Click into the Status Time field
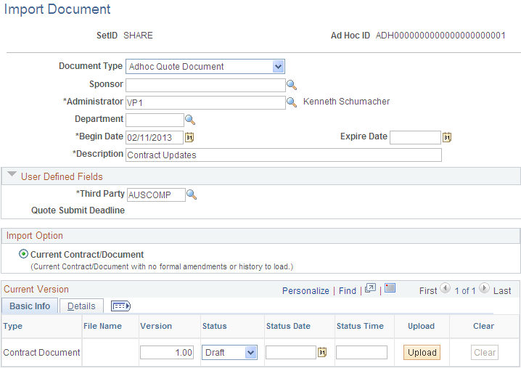Screen dimensions: 521x368 pyautogui.click(x=361, y=352)
